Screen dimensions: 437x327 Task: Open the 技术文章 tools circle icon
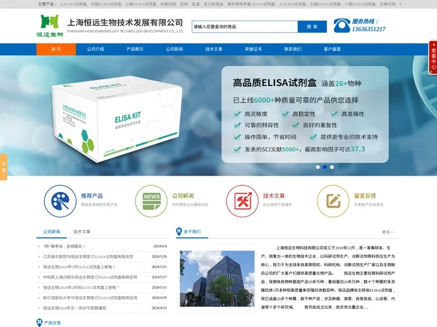(x=242, y=201)
